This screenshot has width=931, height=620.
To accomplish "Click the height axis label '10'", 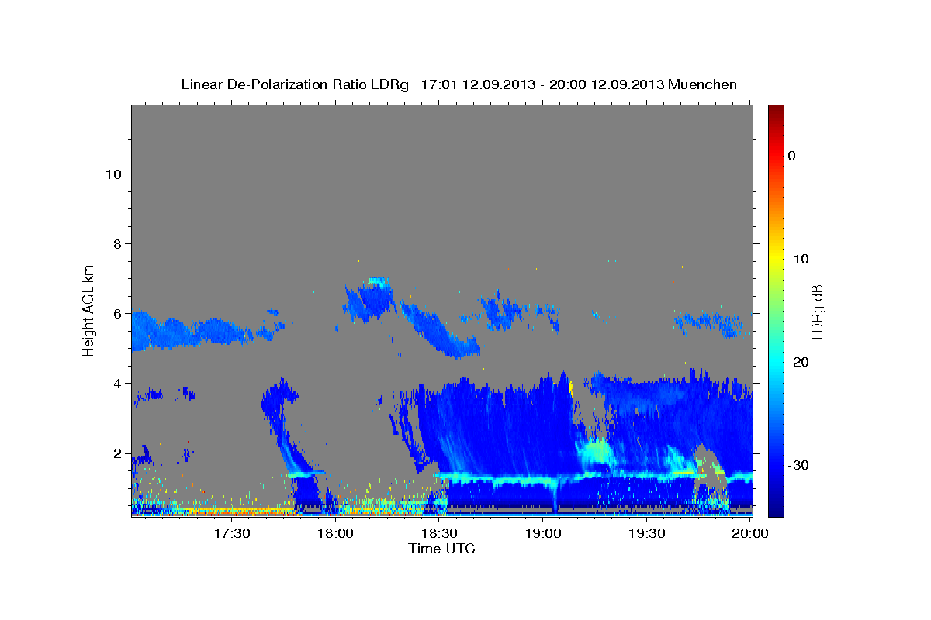I will [x=113, y=174].
